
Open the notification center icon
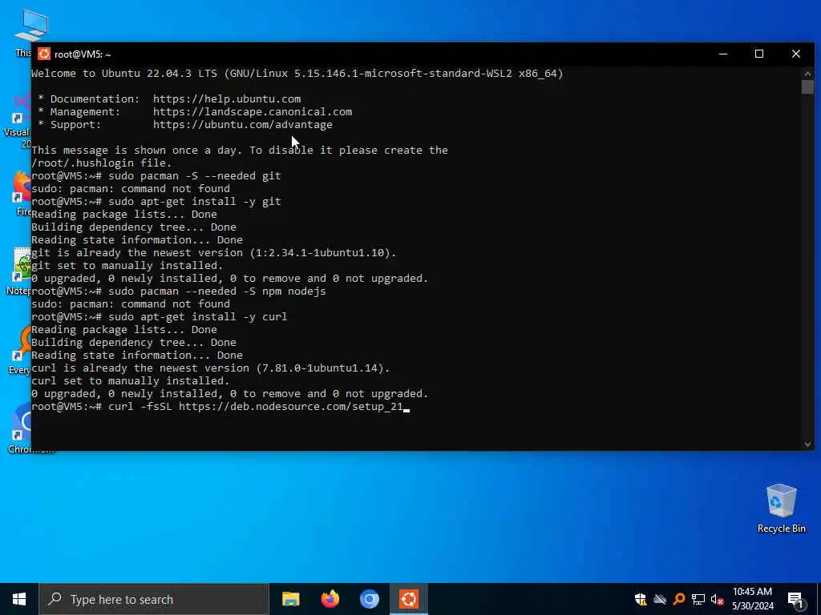(795, 600)
